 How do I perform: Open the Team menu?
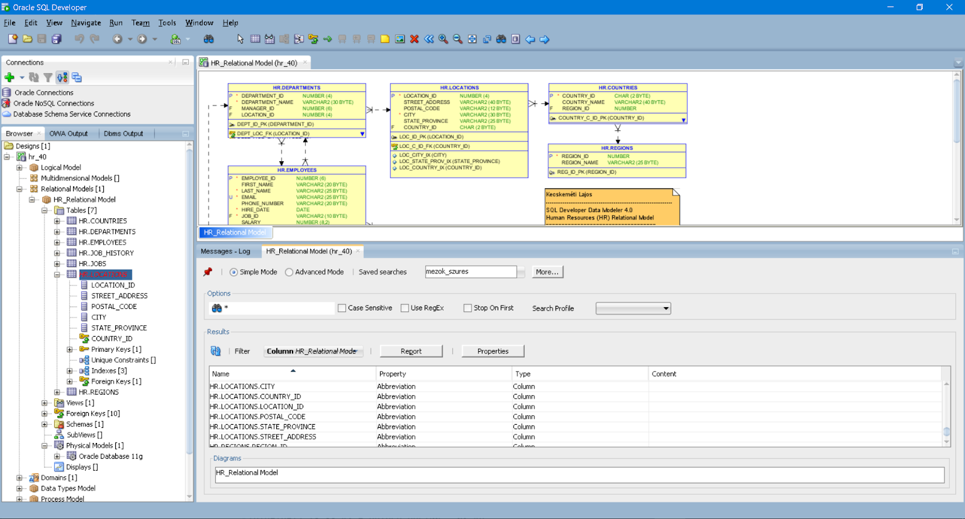(141, 23)
